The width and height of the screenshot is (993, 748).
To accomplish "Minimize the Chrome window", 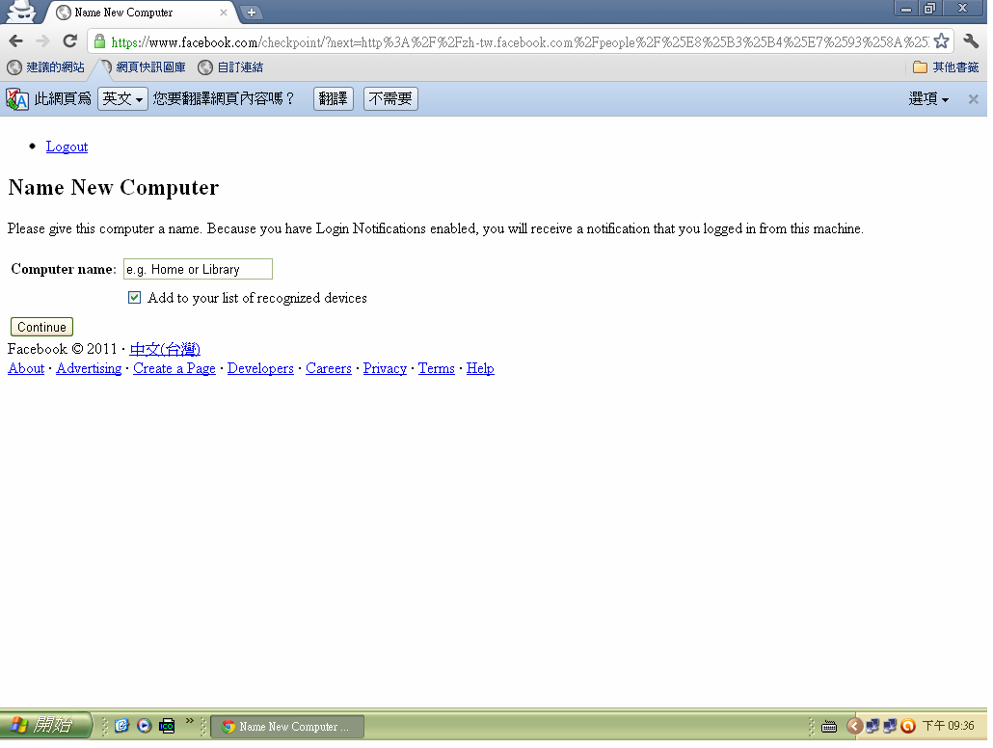I will 906,9.
